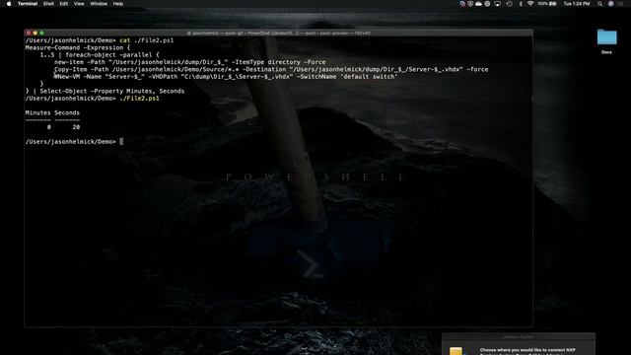Screen dimensions: 631x355
Task: Click the 'new-item -Path' line
Action: [190, 62]
